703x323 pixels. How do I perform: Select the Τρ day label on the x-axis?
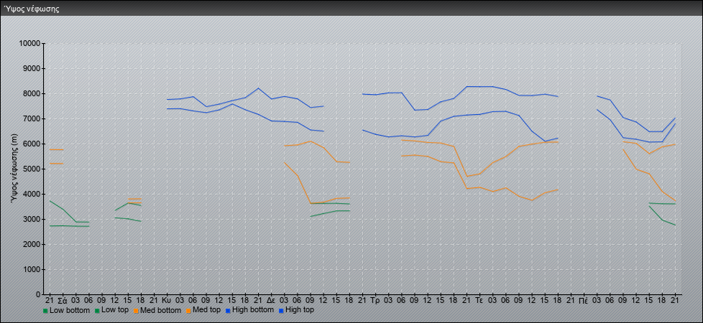pyautogui.click(x=375, y=300)
